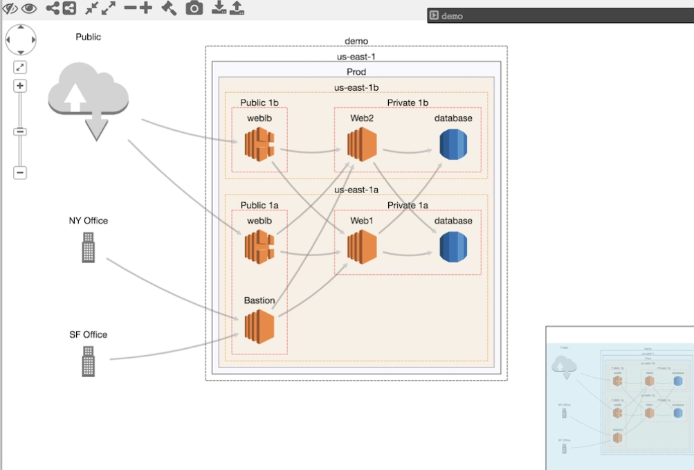Select the weblb node in Public 1a

click(x=259, y=246)
